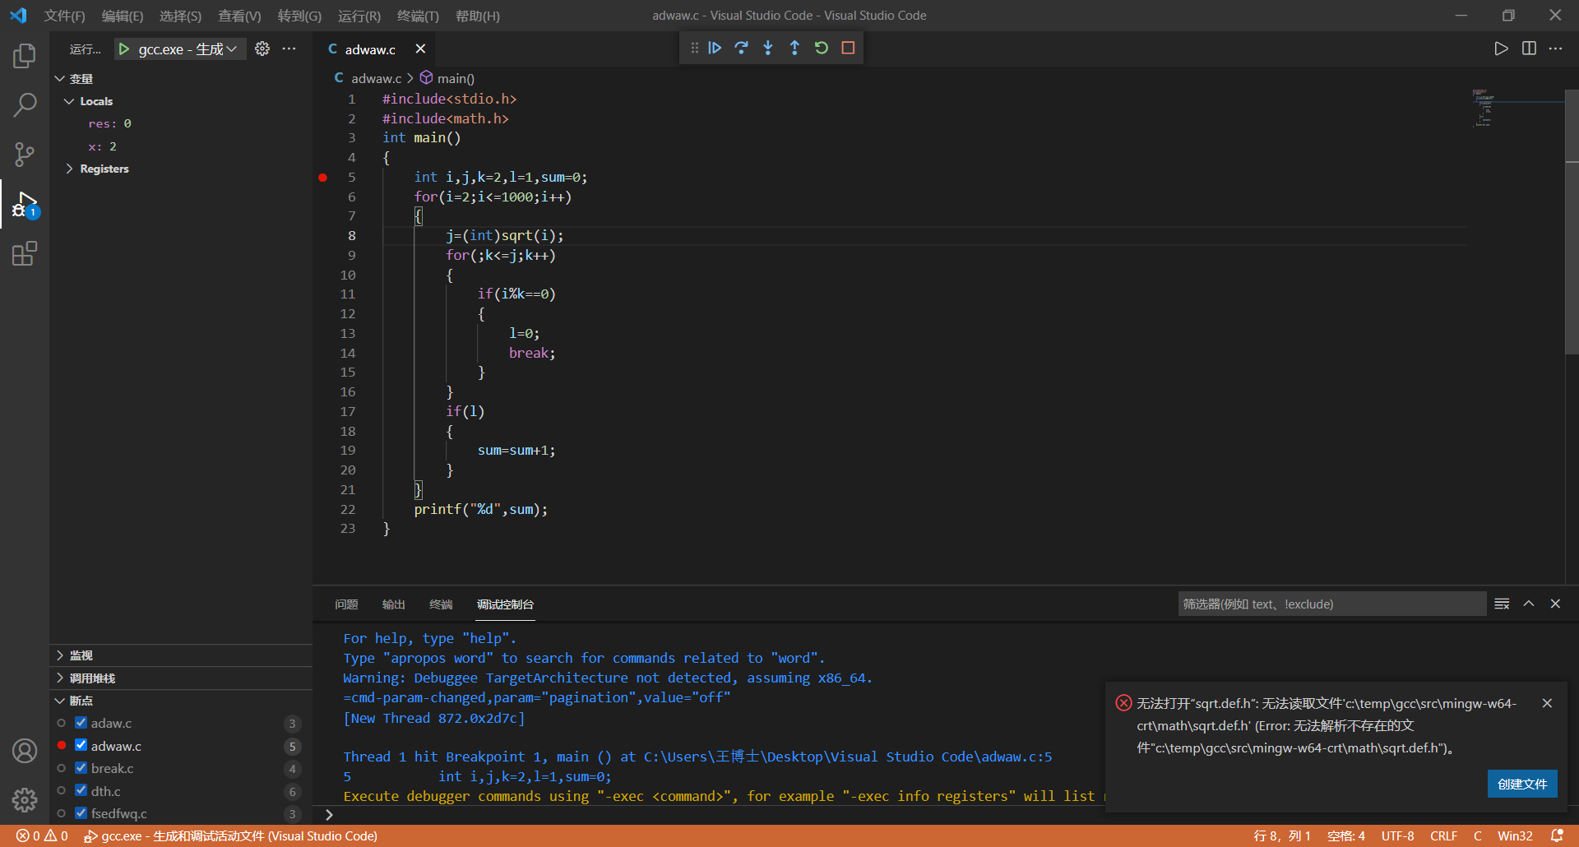
Task: Open the Search view in activity bar
Action: coord(25,105)
